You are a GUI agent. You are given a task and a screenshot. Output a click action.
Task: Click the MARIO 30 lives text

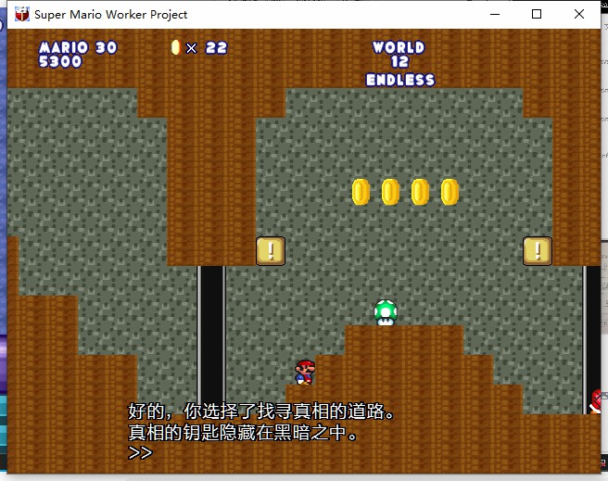coord(78,47)
